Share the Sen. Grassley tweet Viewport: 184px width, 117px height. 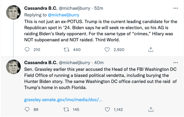tap(151, 109)
